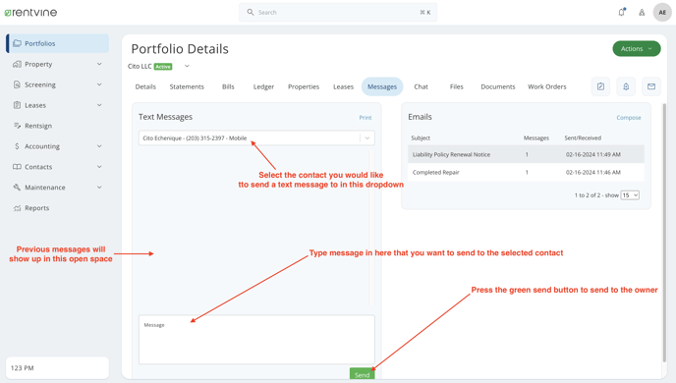The image size is (676, 383).
Task: Click the Property building icon
Action: [18, 64]
